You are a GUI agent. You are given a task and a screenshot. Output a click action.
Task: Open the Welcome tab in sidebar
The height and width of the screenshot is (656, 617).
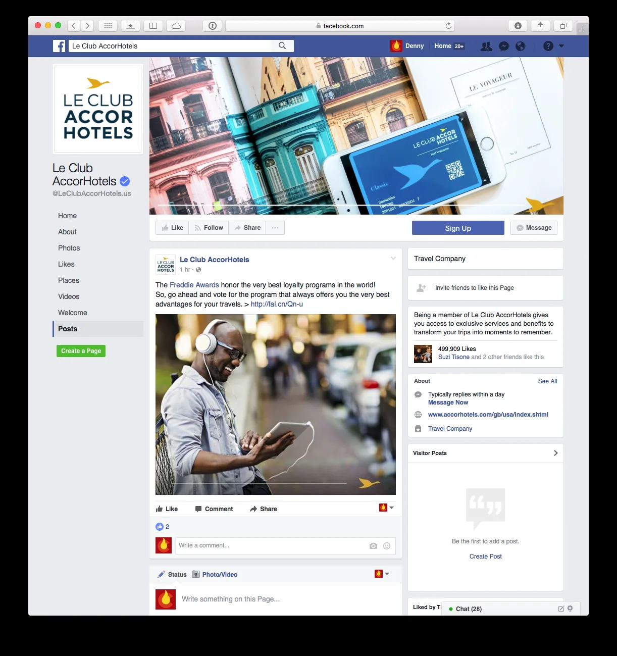[72, 313]
